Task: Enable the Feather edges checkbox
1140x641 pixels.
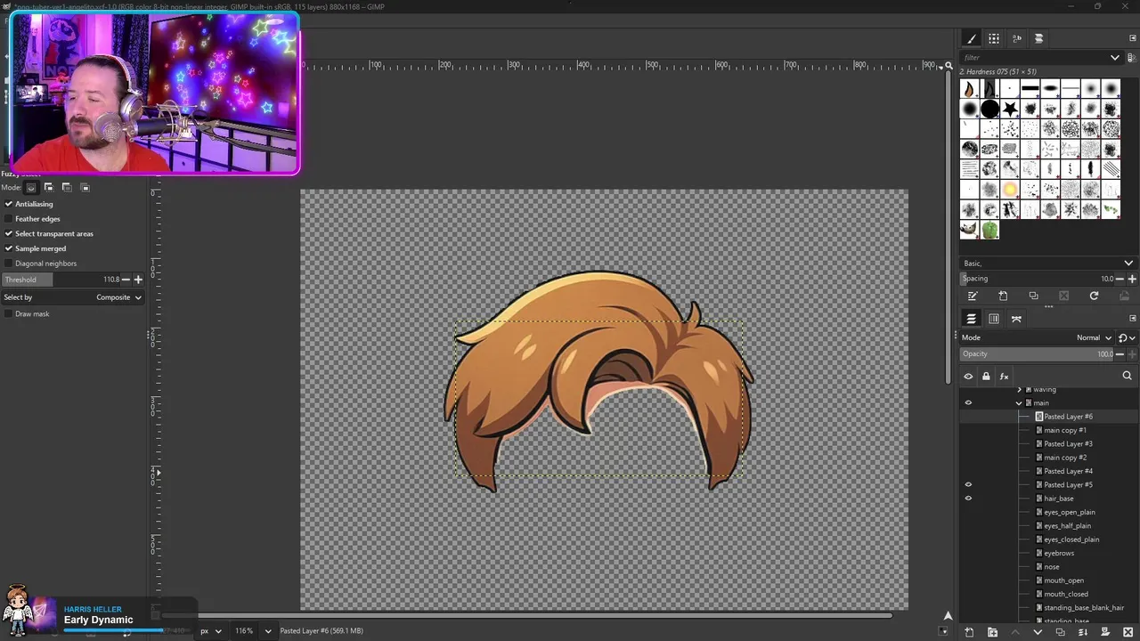Action: click(x=9, y=219)
